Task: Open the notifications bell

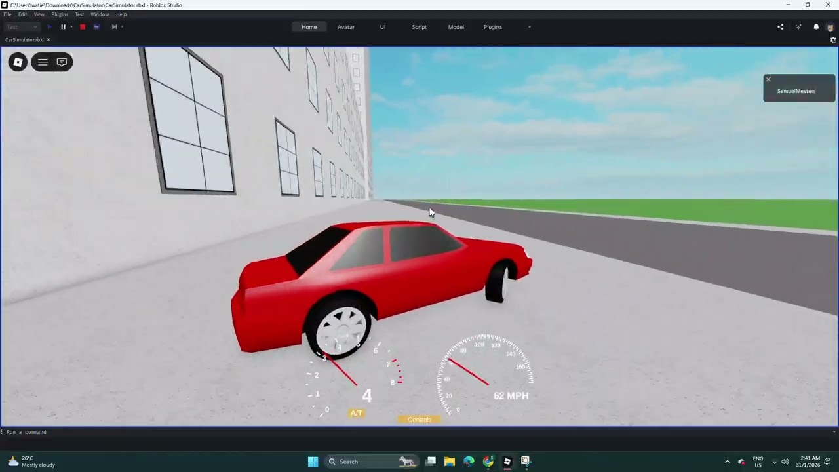Action: (816, 27)
